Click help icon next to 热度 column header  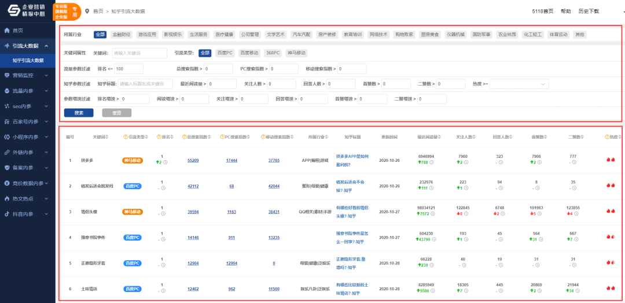pos(606,137)
